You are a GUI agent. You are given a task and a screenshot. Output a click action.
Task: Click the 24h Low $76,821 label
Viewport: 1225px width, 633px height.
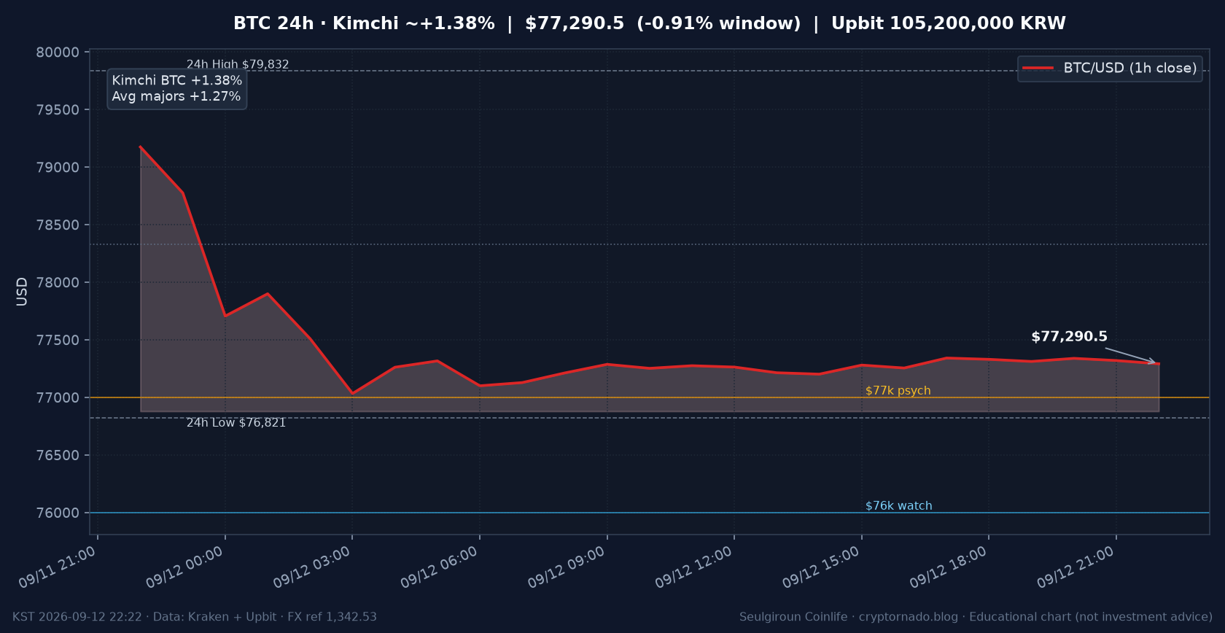[236, 423]
